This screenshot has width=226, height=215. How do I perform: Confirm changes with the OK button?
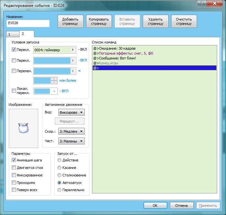coord(155,206)
